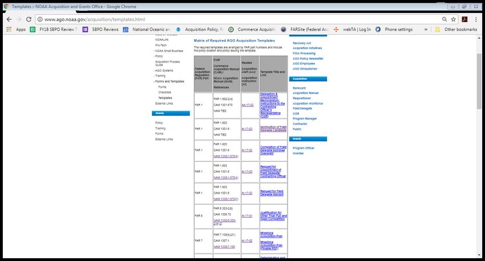Open Checklists sidebar sub-item

pyautogui.click(x=164, y=92)
